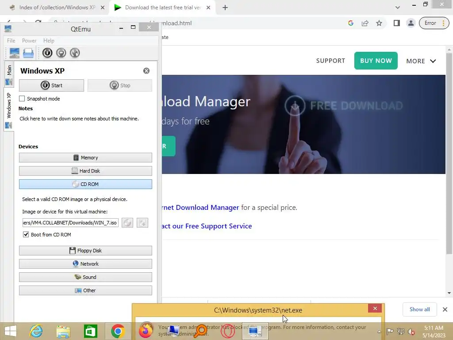Switch to the Index of /collection/Windows XP tab

[57, 8]
